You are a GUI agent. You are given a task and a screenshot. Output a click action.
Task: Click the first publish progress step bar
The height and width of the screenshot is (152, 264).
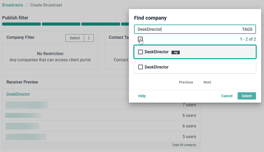tap(21, 24)
